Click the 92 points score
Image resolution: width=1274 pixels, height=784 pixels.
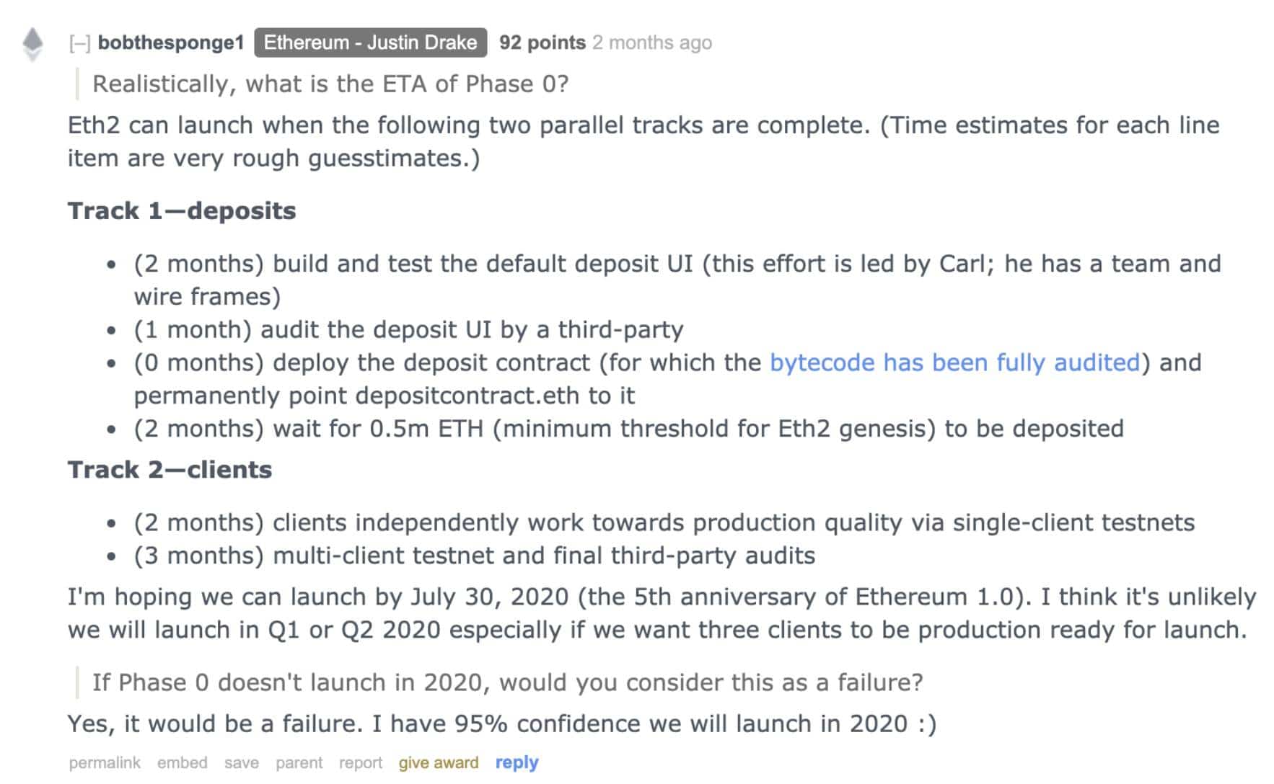tap(542, 43)
